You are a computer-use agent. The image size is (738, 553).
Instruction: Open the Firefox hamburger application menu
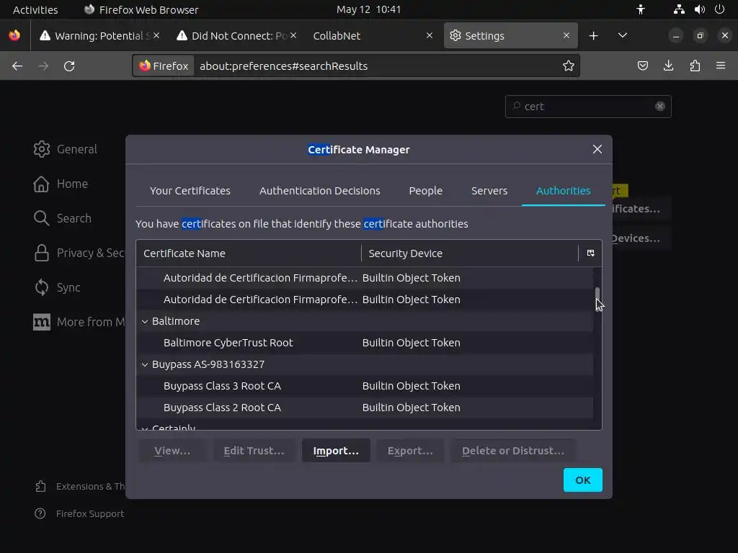pos(721,66)
